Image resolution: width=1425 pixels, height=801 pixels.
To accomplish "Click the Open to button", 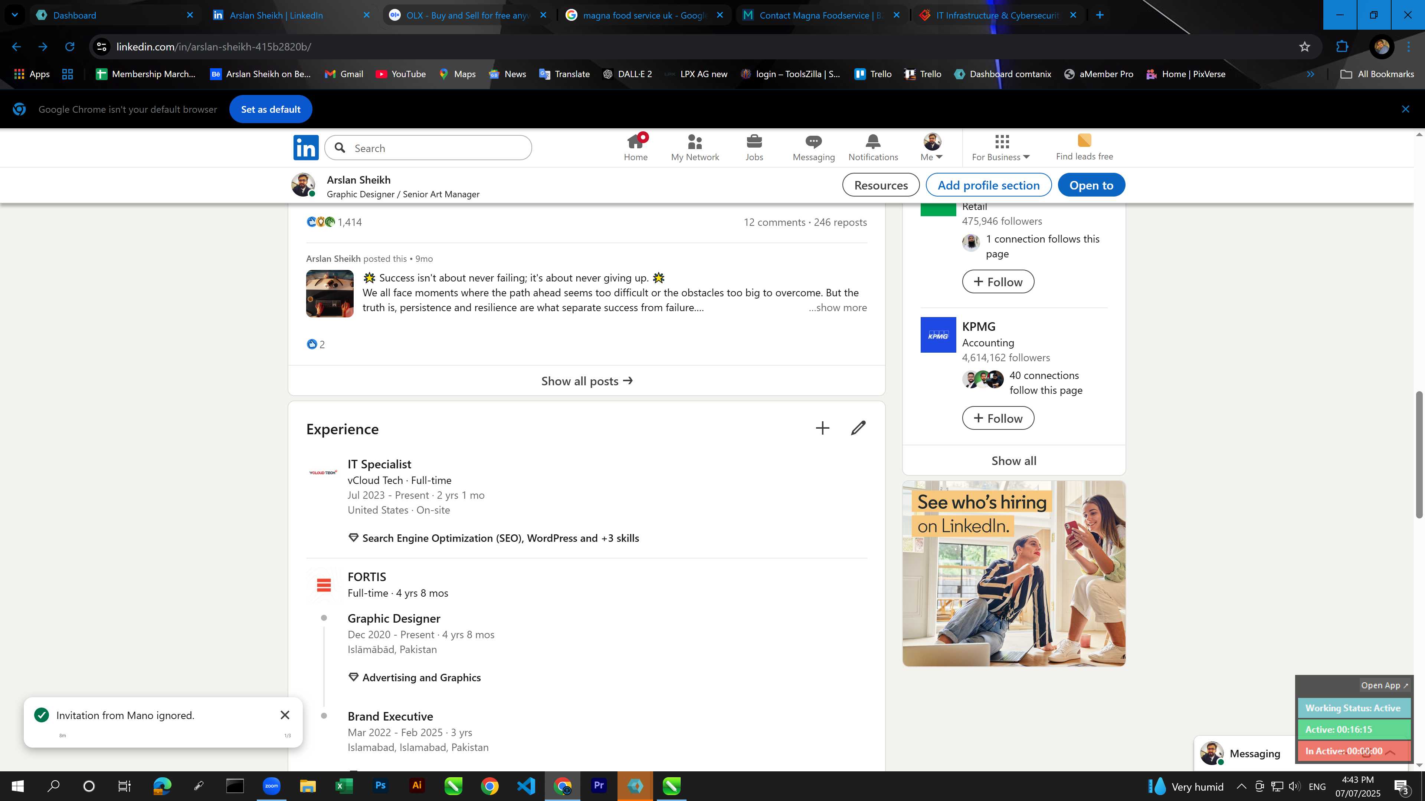I will [1091, 185].
